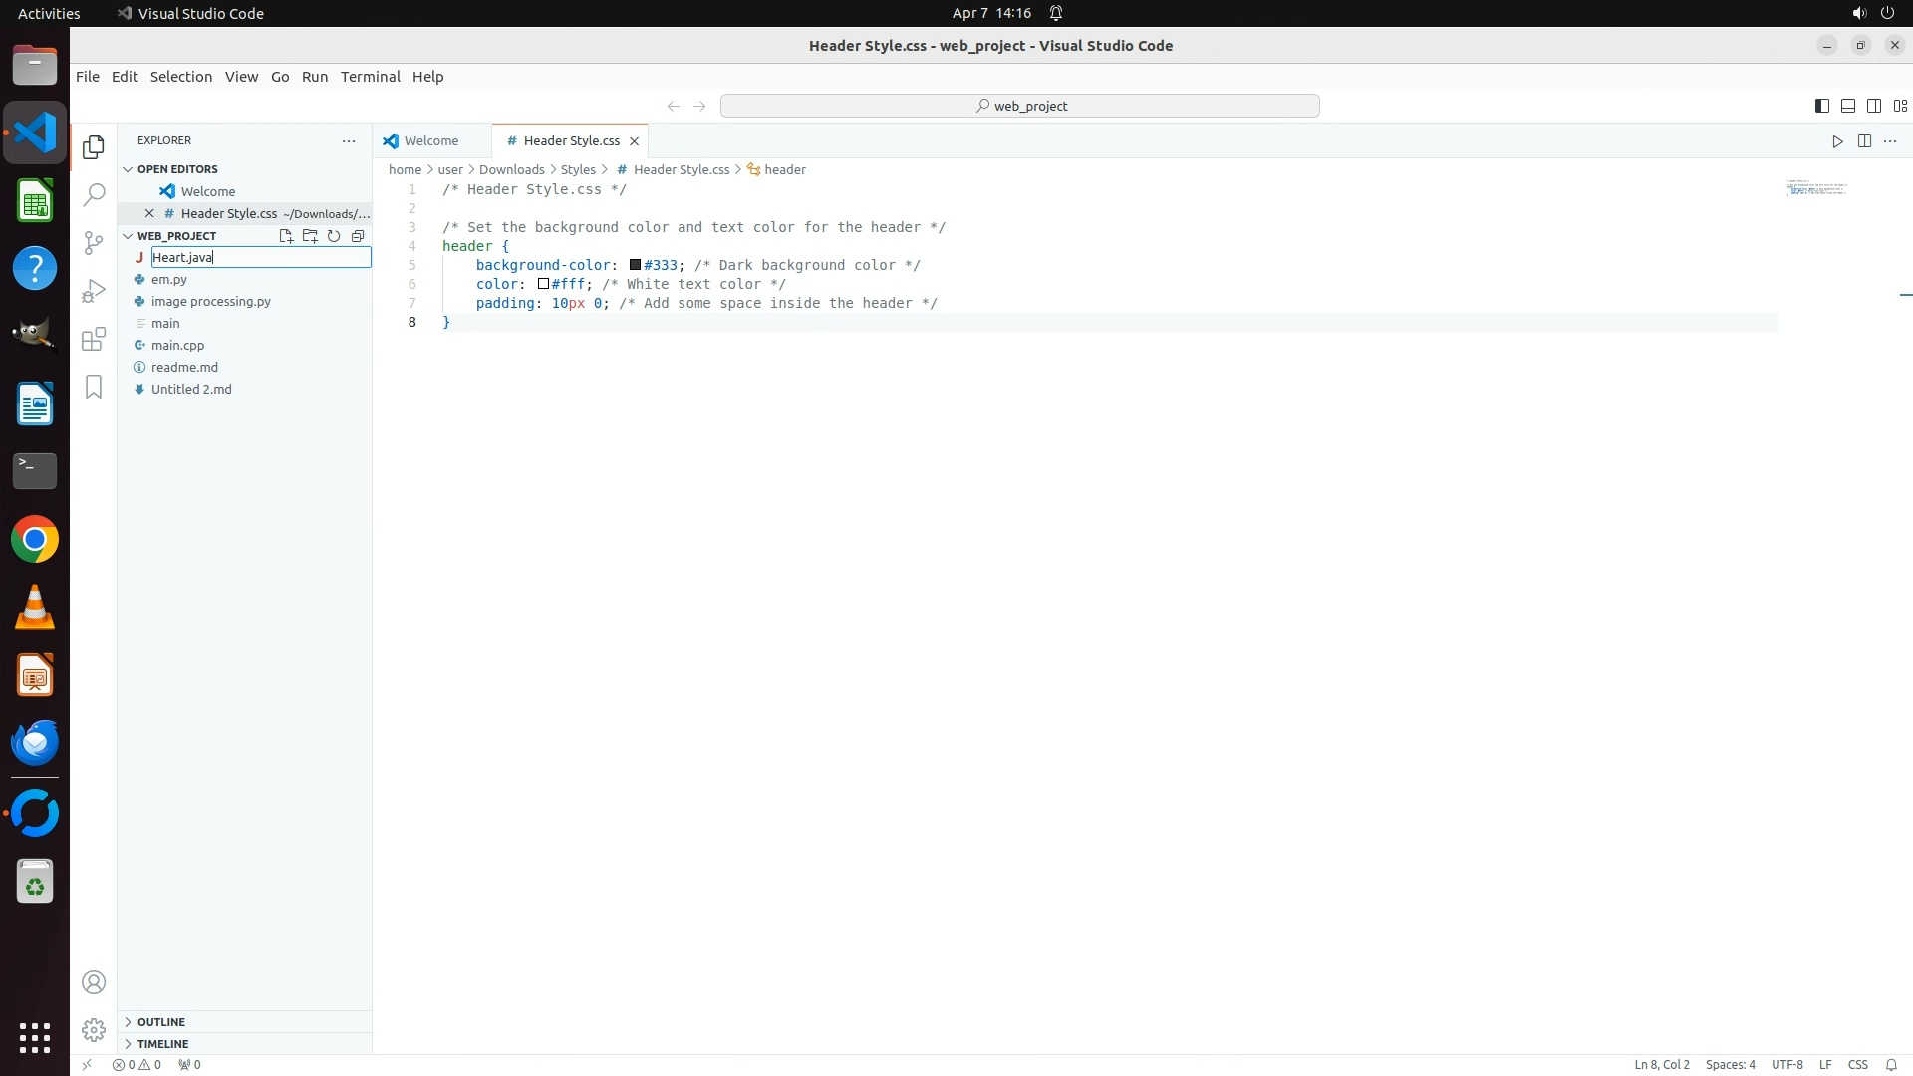Screen dimensions: 1913x1076
Task: Click the Refresh Explorer icon
Action: [334, 236]
